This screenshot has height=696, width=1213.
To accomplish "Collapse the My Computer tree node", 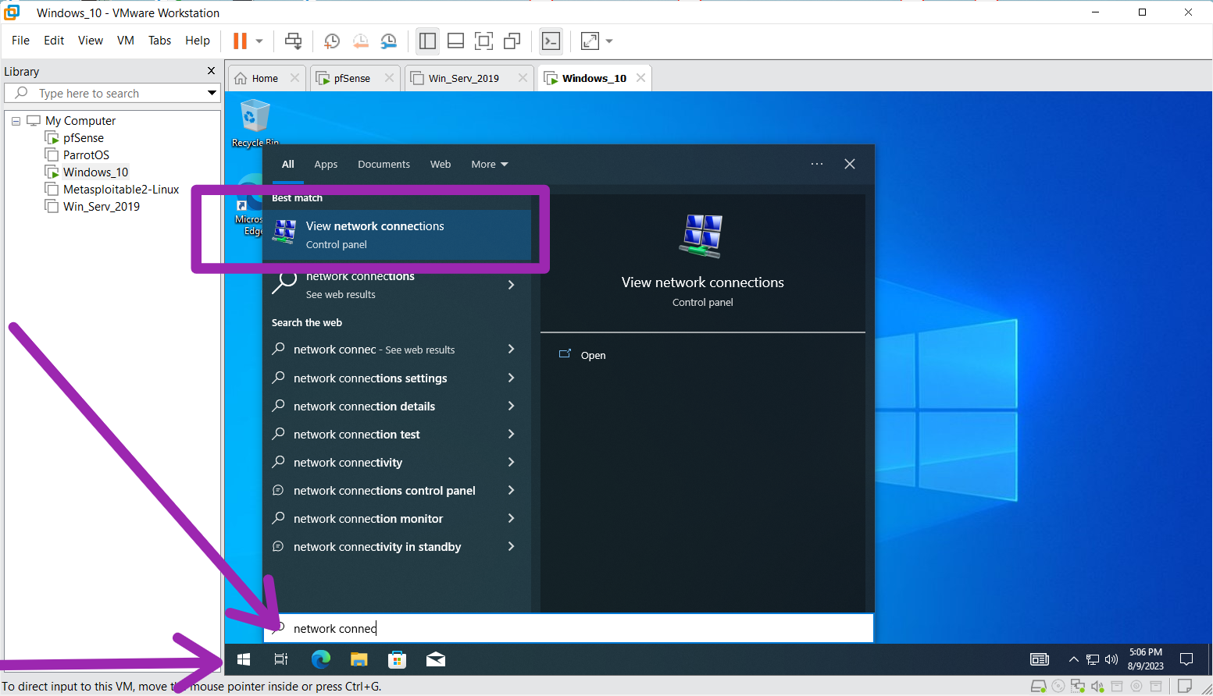I will 16,121.
